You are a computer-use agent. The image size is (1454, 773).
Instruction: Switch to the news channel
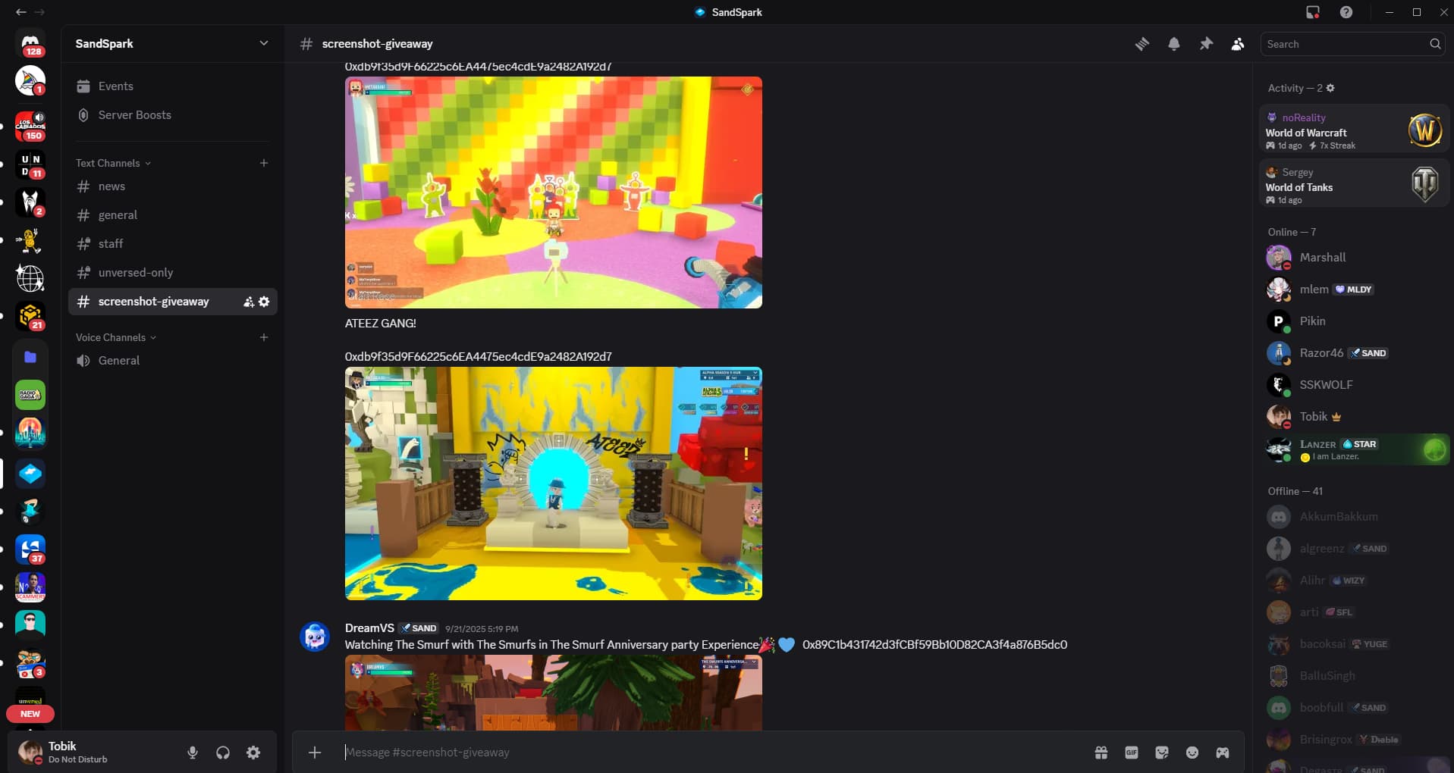point(172,186)
